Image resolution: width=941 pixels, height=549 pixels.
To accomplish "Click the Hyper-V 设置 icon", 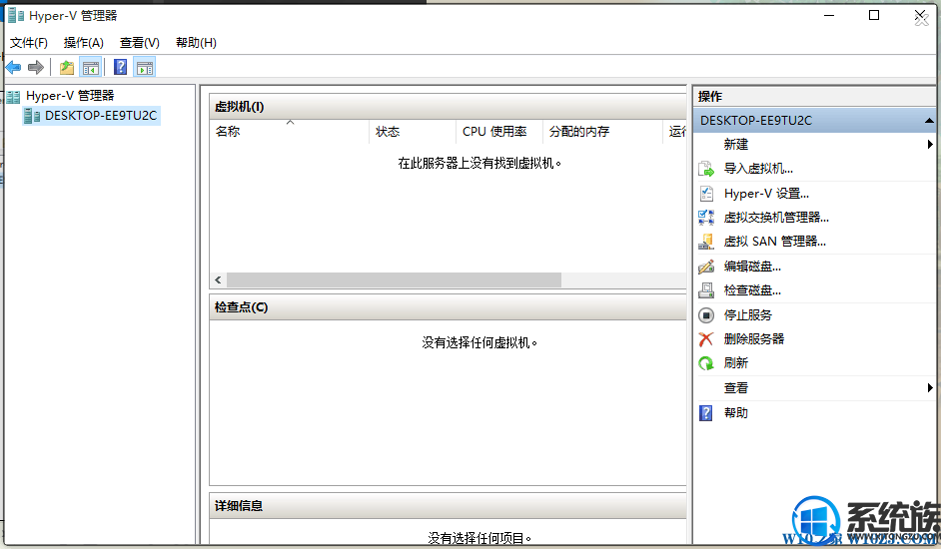I will (706, 194).
